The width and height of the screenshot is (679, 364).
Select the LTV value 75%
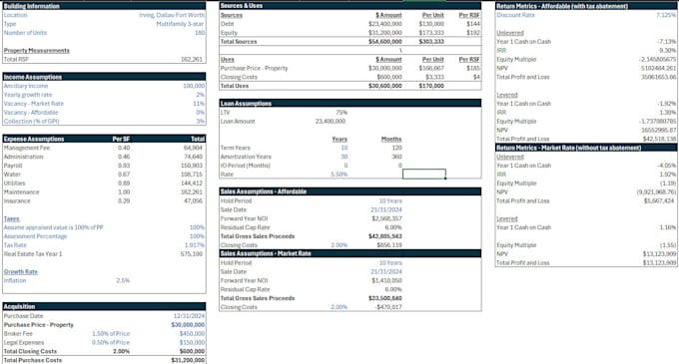coord(341,113)
